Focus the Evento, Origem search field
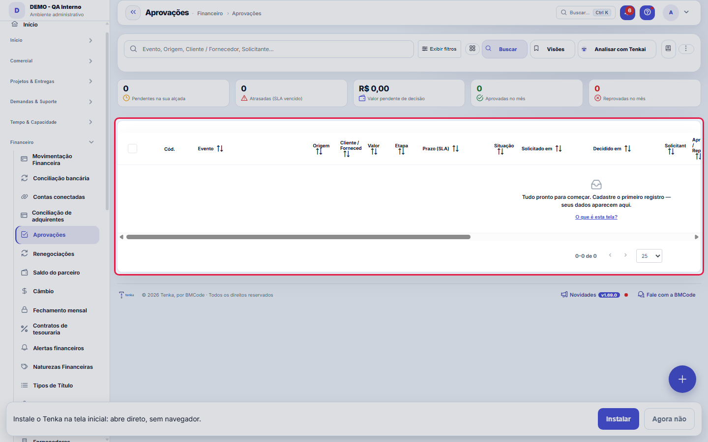708x442 pixels. pyautogui.click(x=269, y=49)
